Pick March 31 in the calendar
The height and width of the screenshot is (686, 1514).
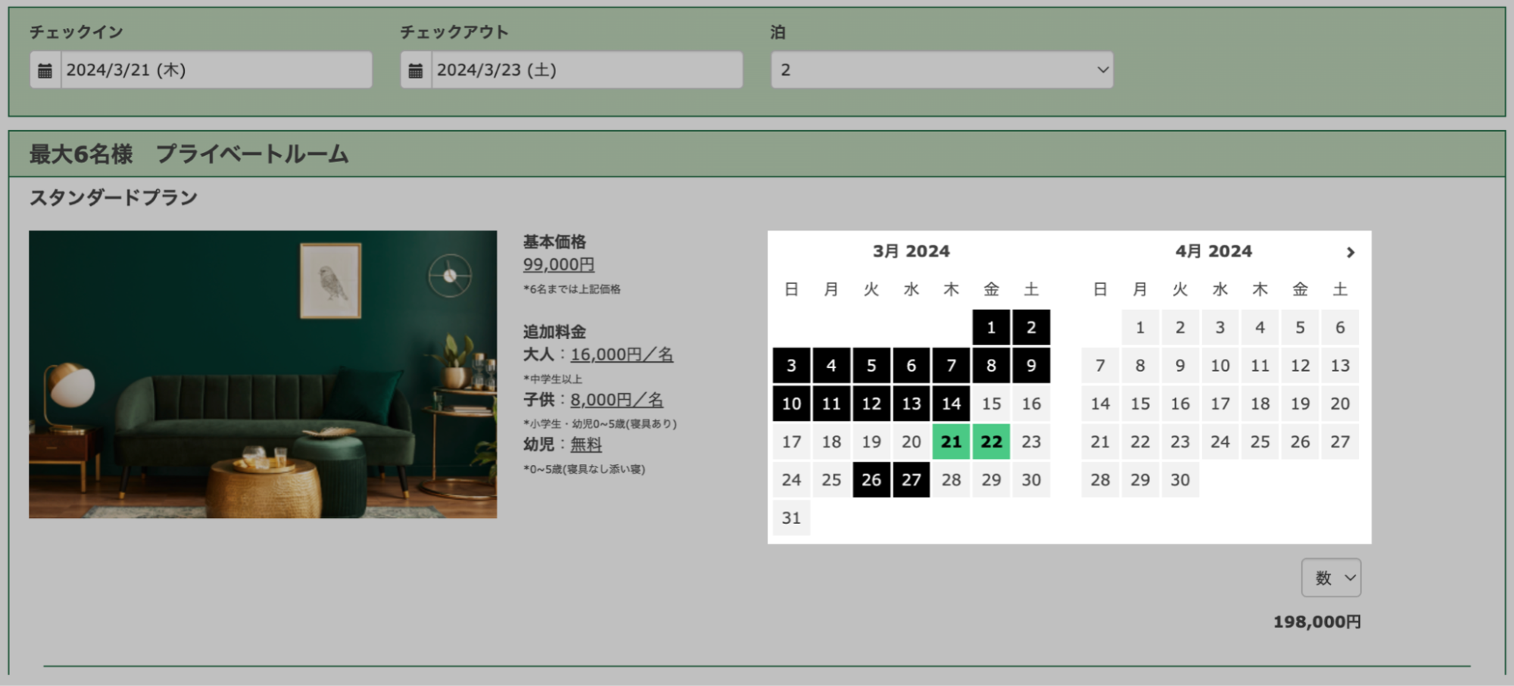[791, 518]
